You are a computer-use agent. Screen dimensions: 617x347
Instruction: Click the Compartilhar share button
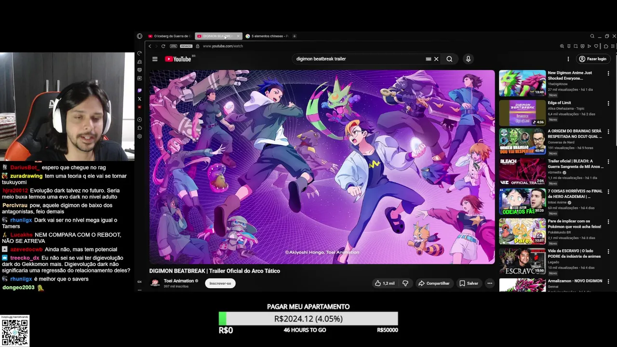pyautogui.click(x=434, y=283)
